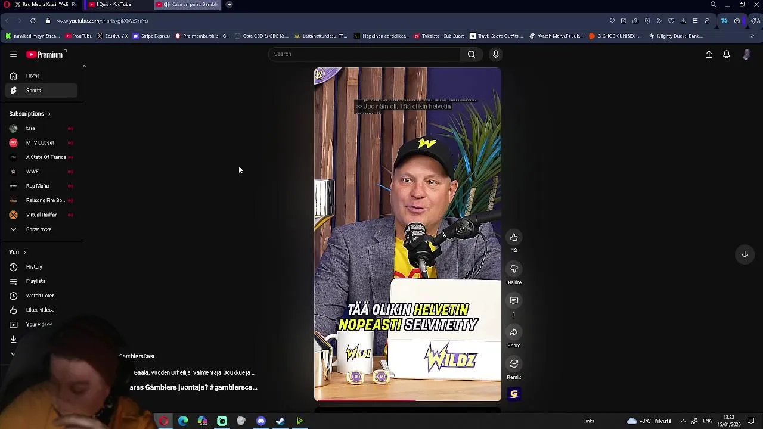Open YouTube notifications bell

[x=727, y=54]
